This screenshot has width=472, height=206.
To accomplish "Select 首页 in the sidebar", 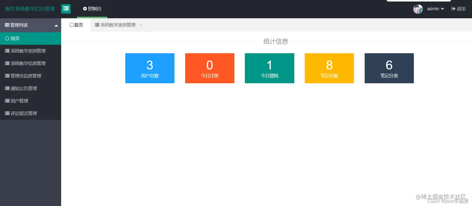I will pyautogui.click(x=31, y=38).
